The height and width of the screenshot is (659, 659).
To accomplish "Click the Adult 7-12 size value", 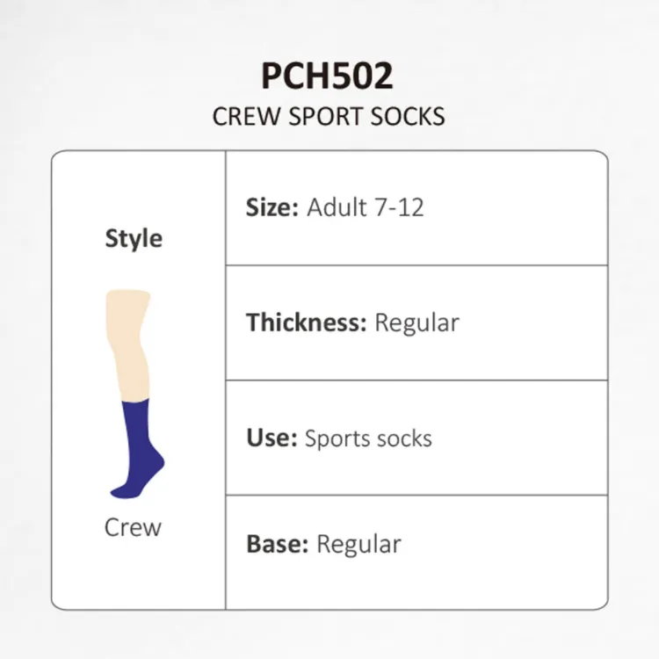I will point(366,207).
